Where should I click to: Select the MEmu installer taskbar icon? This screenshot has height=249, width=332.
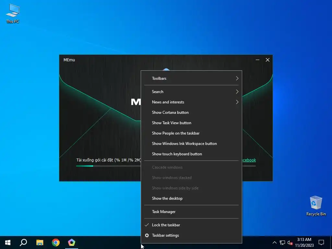(72, 243)
